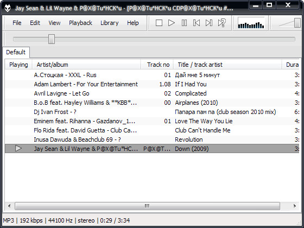Image resolution: width=304 pixels, height=228 pixels.
Task: Play a random track
Action: click(x=221, y=23)
